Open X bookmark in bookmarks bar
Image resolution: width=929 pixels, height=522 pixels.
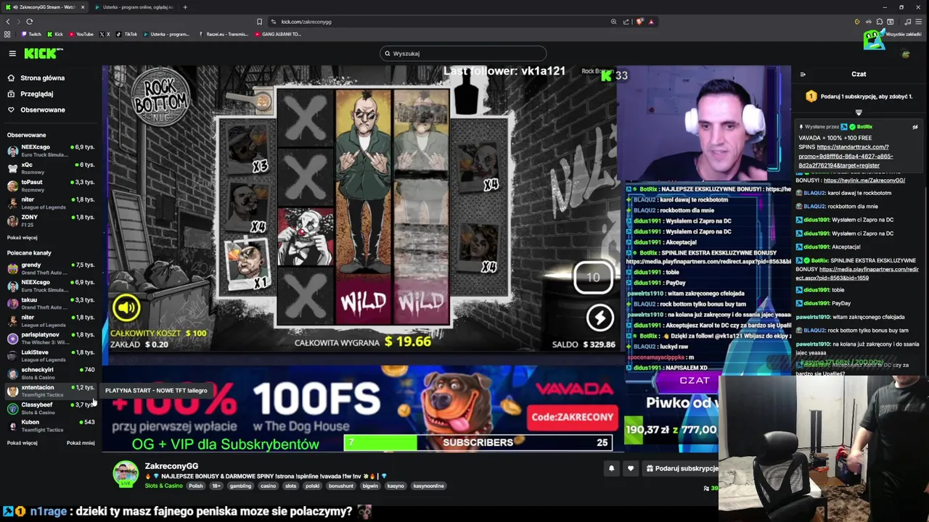[105, 34]
